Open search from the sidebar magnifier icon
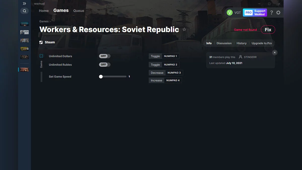This screenshot has height=170, width=302. [24, 11]
